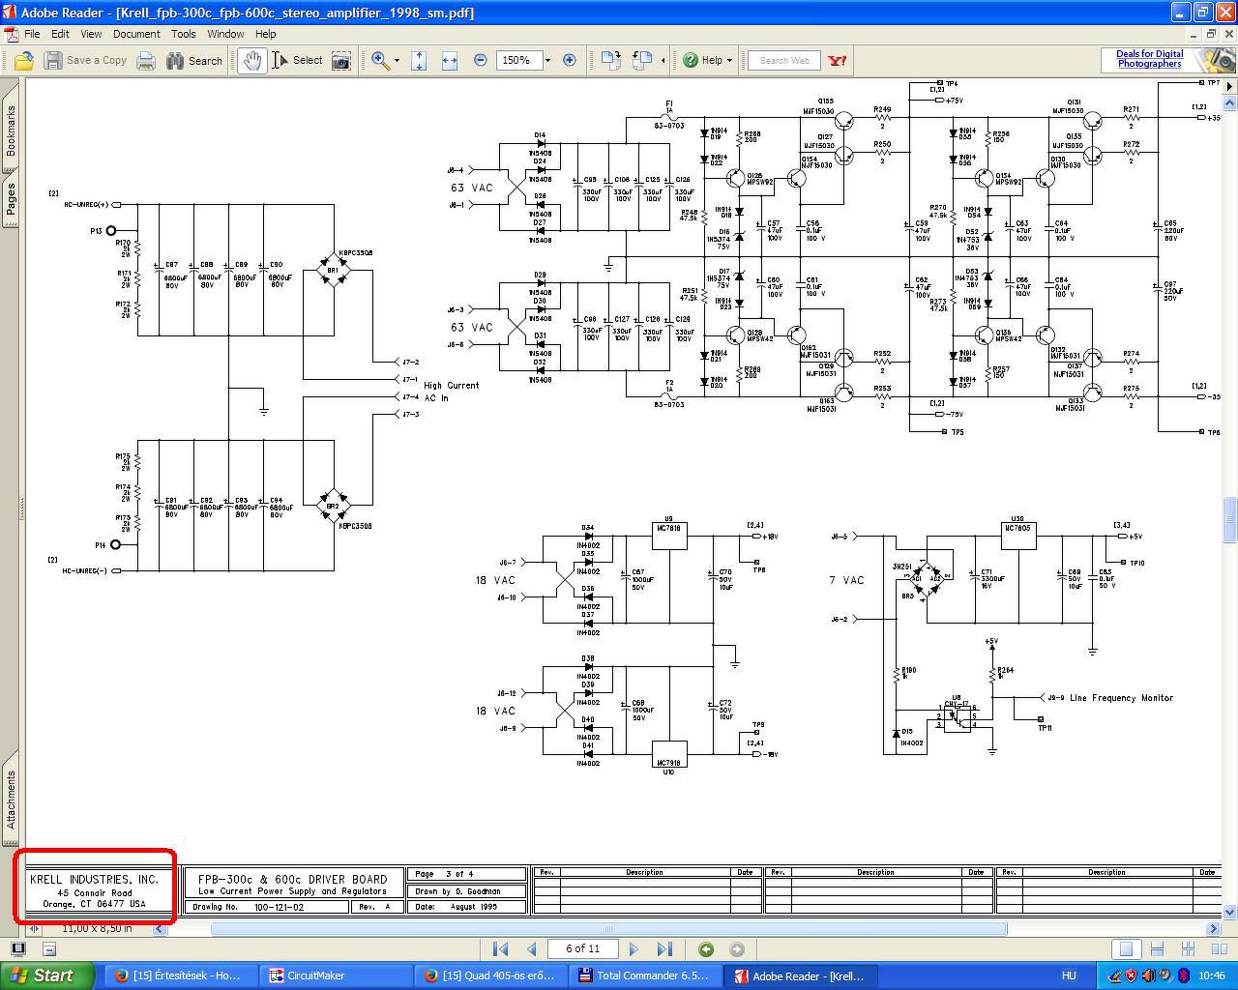The width and height of the screenshot is (1238, 990).
Task: Go to the first page
Action: coord(500,949)
